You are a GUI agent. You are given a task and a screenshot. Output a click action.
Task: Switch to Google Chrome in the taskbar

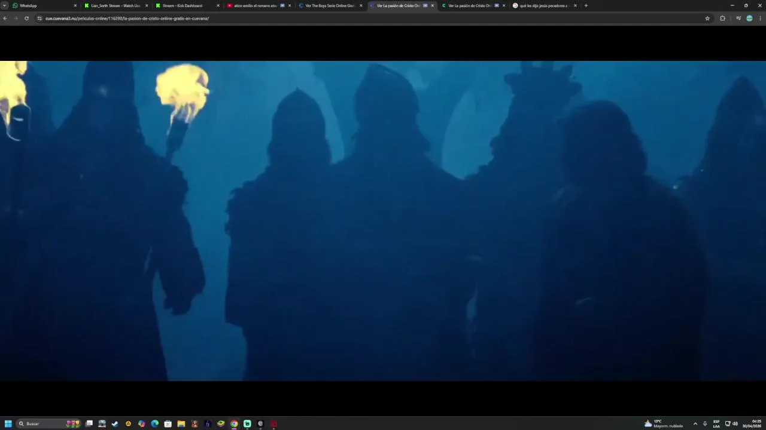click(x=234, y=423)
